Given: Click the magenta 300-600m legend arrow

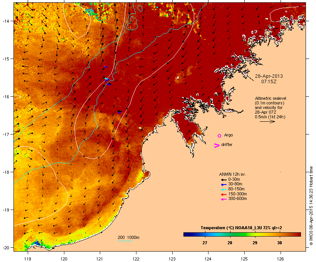Looking at the screenshot, I should 224,199.
